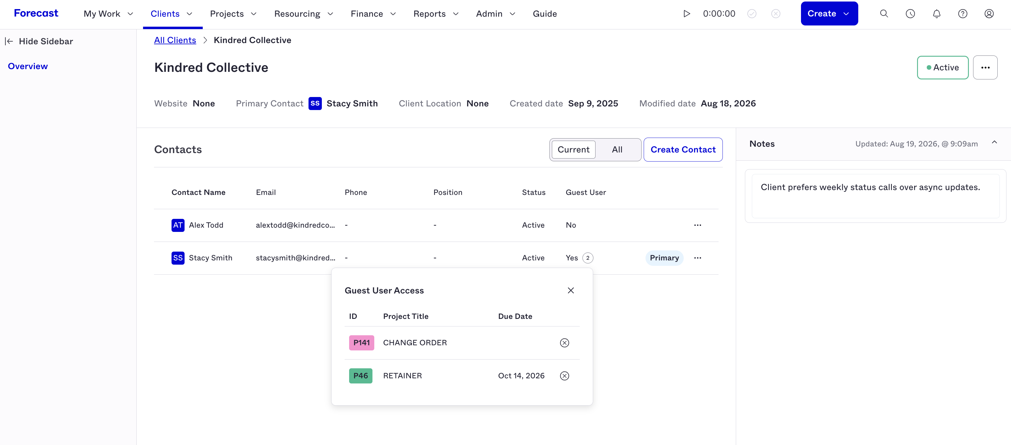Expand the Resourcing menu
This screenshot has width=1011, height=445.
[x=304, y=14]
